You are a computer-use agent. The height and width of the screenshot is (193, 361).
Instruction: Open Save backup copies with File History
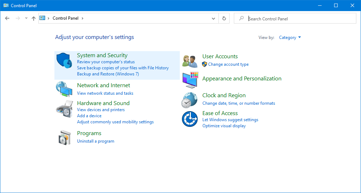tap(123, 68)
